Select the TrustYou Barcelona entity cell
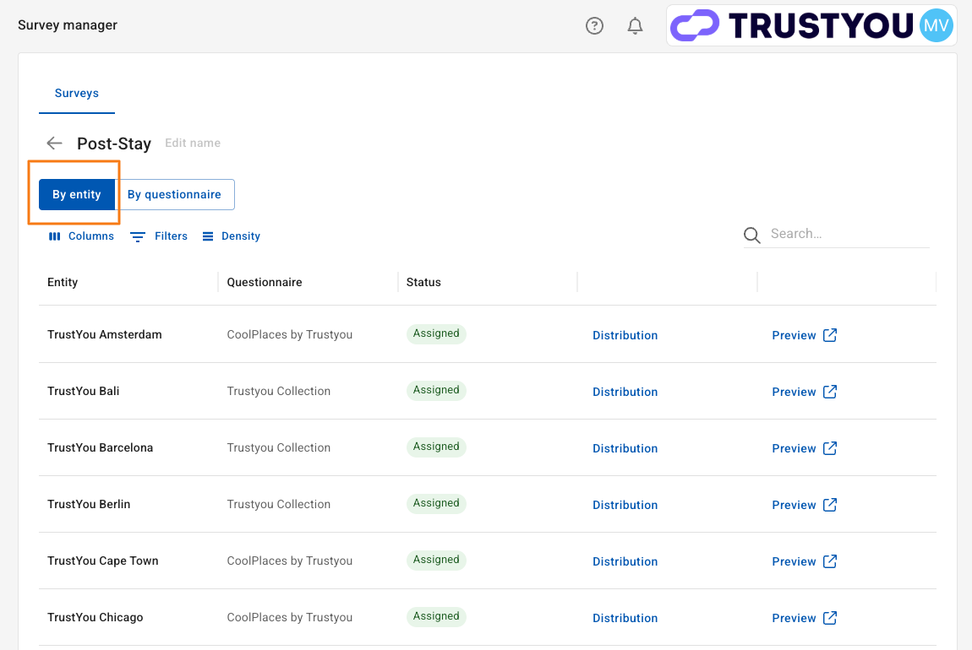 click(x=100, y=447)
